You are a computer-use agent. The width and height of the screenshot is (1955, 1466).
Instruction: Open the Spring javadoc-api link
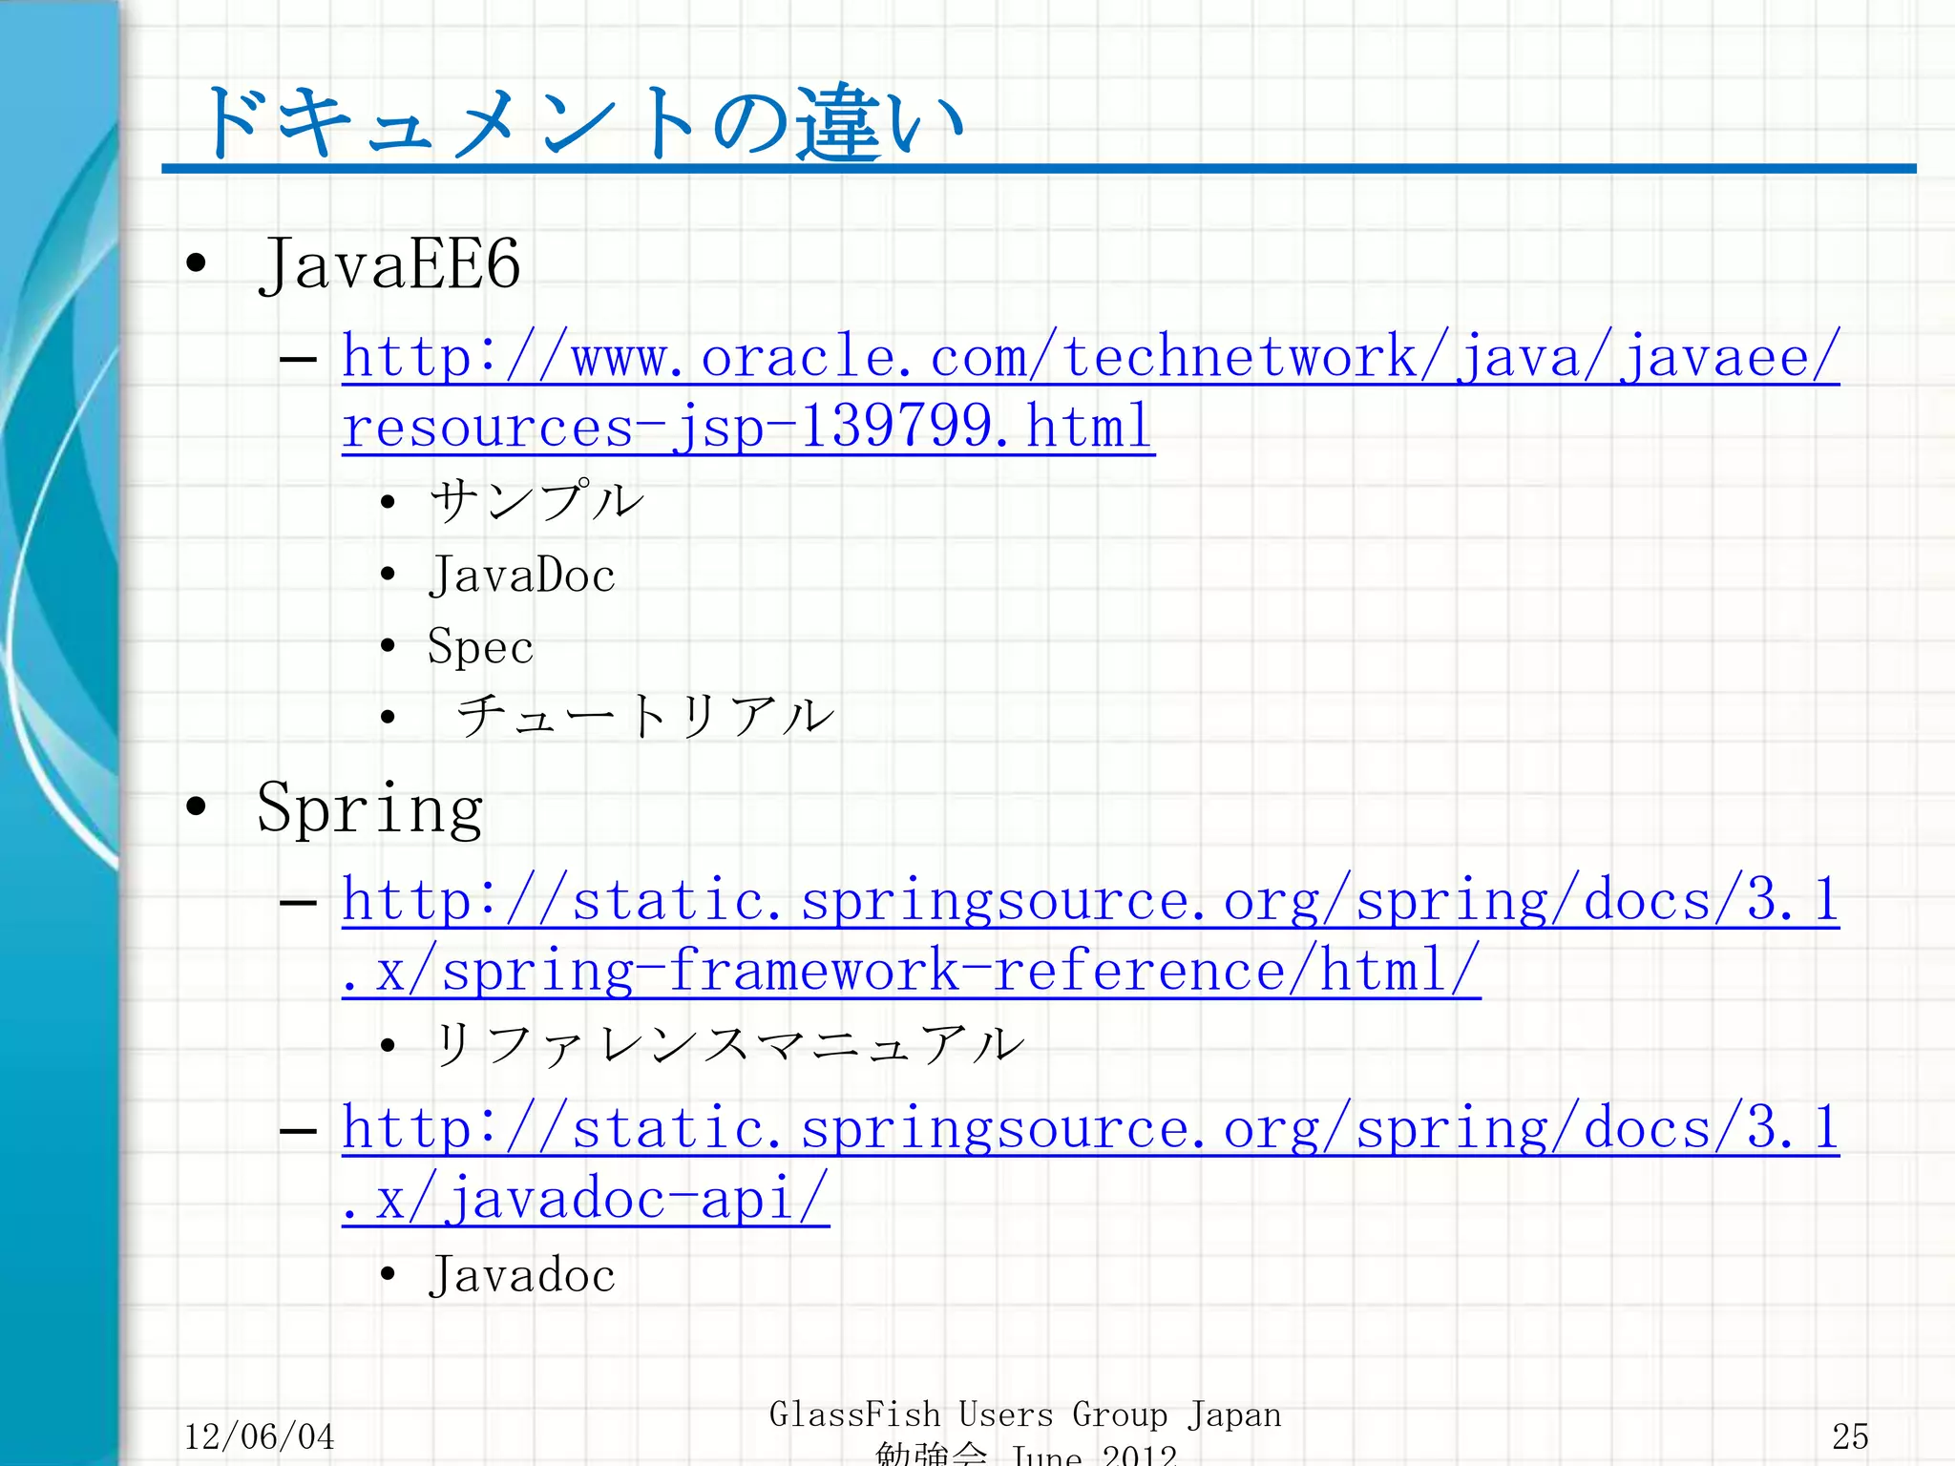1090,1162
